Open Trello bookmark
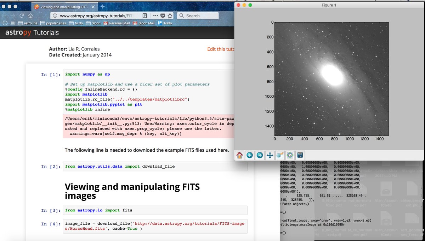 pos(165,23)
